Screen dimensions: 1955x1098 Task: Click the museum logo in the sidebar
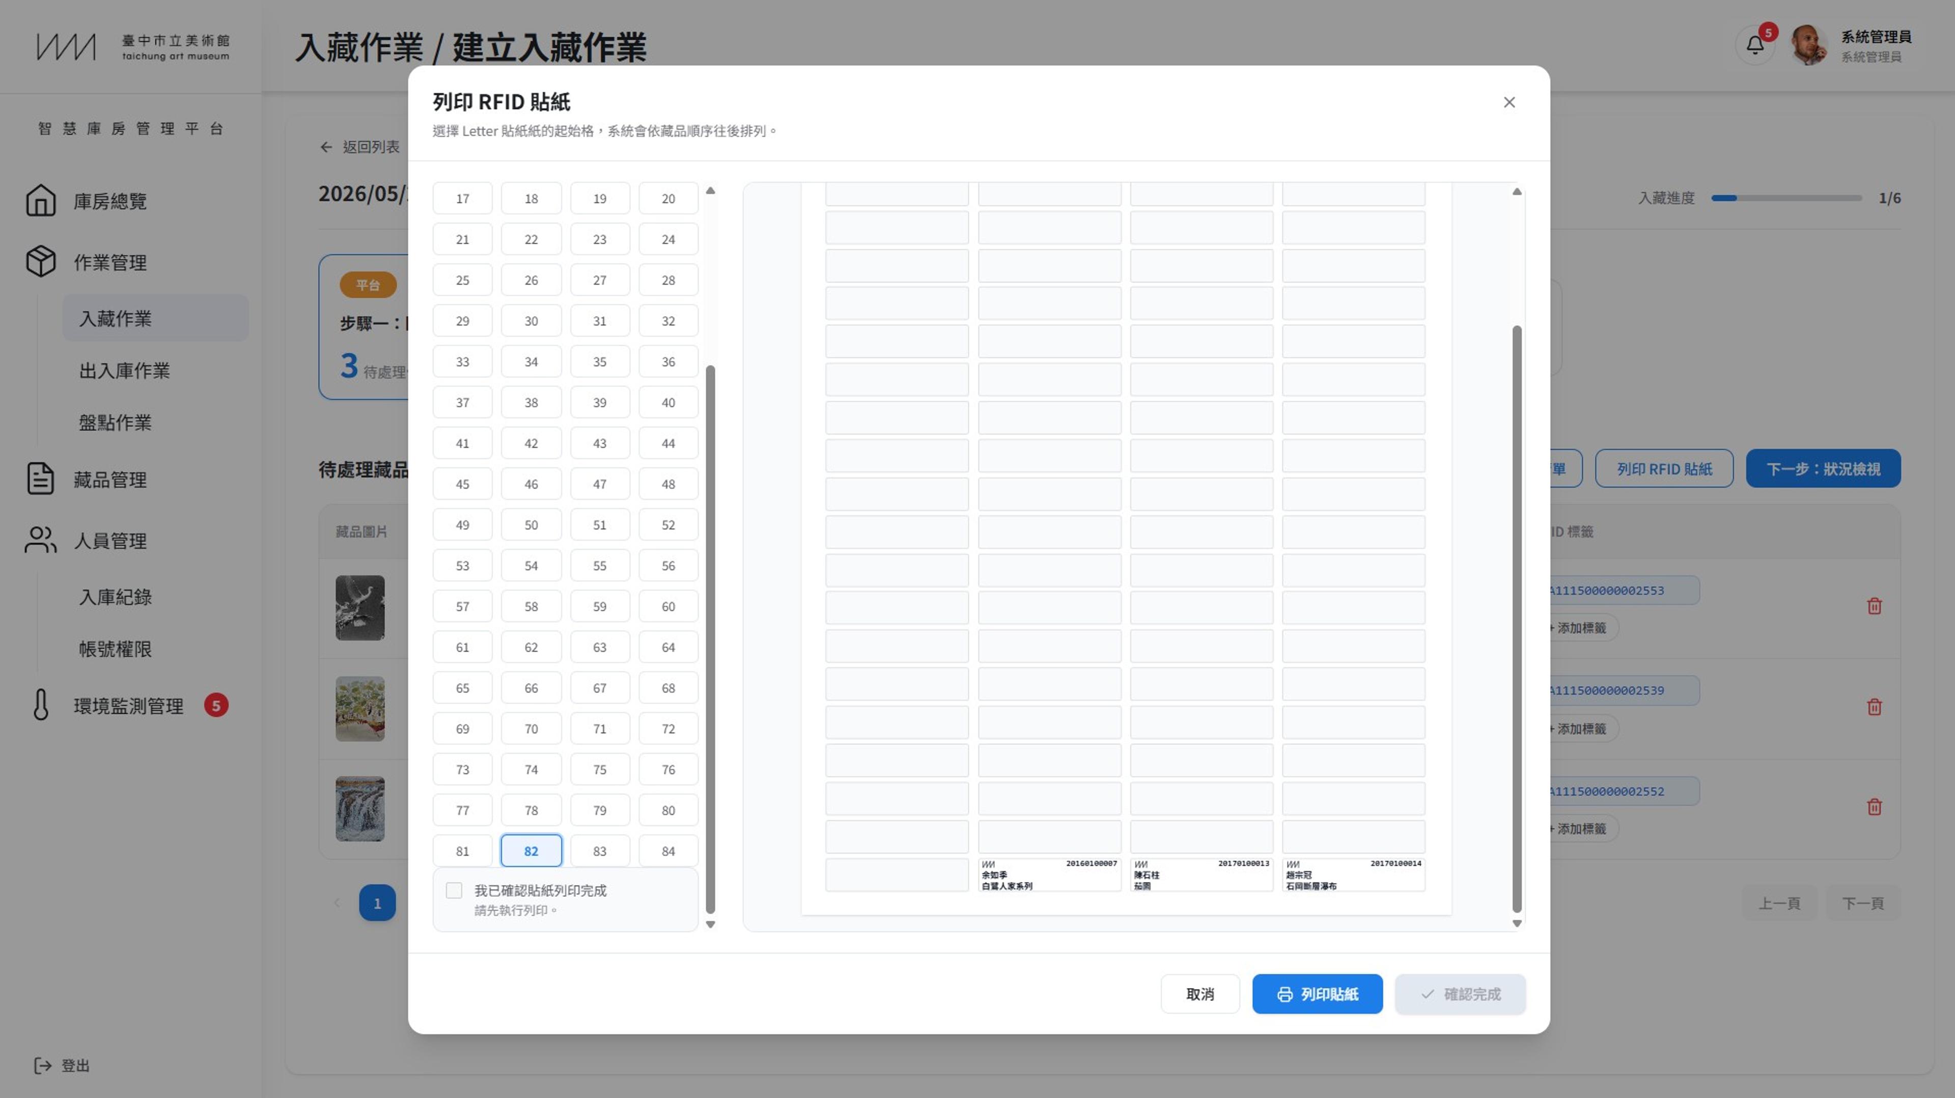click(x=133, y=46)
